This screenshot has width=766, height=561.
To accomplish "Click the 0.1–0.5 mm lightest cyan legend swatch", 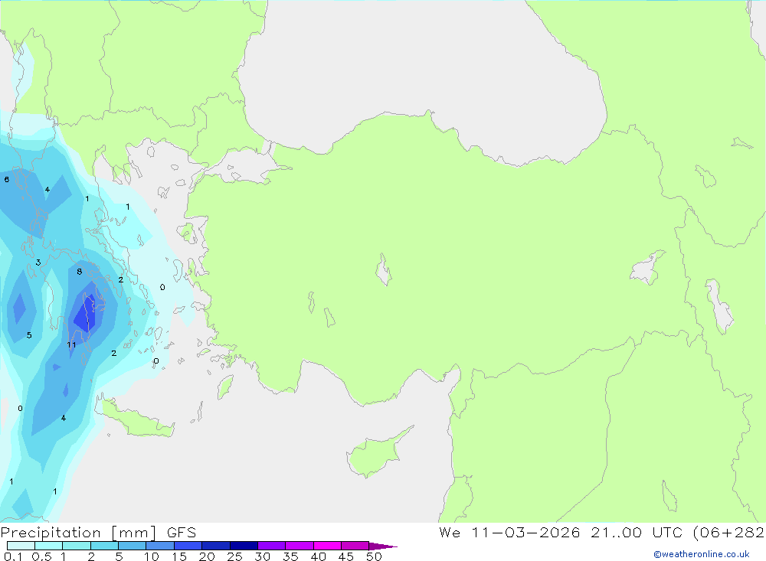I will coord(21,546).
